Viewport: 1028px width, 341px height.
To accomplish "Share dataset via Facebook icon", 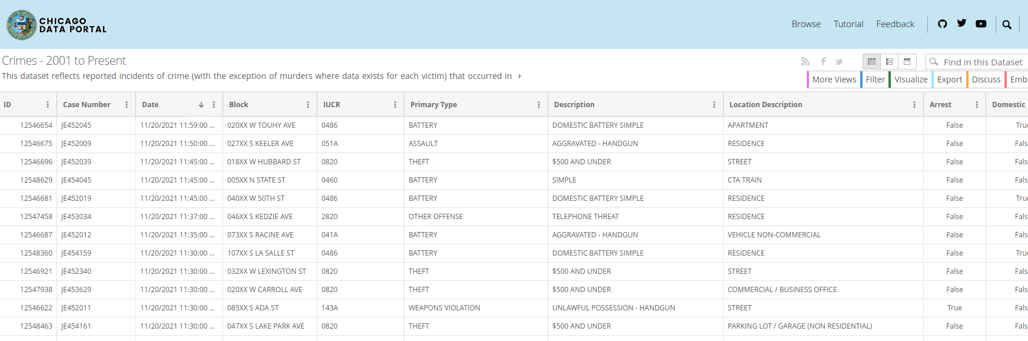I will (823, 62).
